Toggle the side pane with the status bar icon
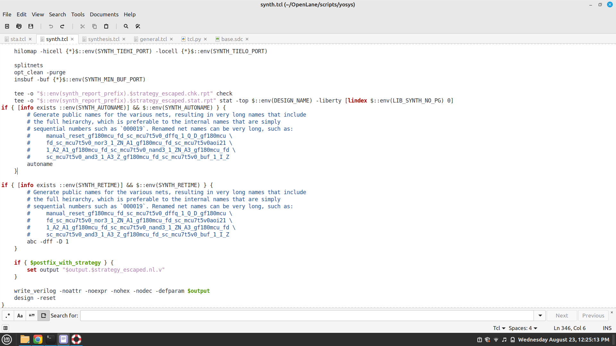The height and width of the screenshot is (346, 616). click(5, 328)
